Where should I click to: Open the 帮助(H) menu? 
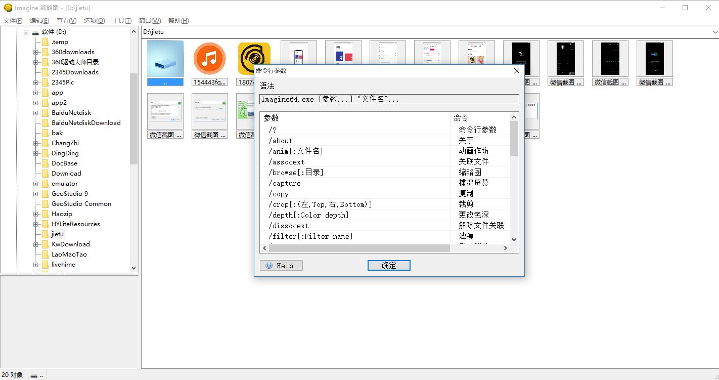pyautogui.click(x=178, y=21)
